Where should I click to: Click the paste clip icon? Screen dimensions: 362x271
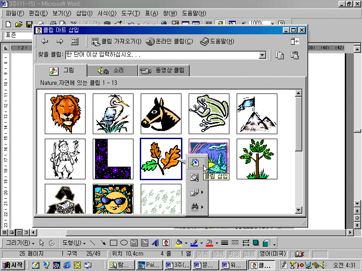click(x=295, y=55)
